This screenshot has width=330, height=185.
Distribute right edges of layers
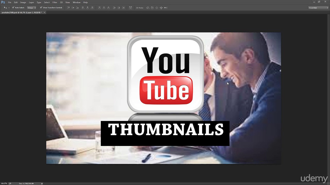123,8
